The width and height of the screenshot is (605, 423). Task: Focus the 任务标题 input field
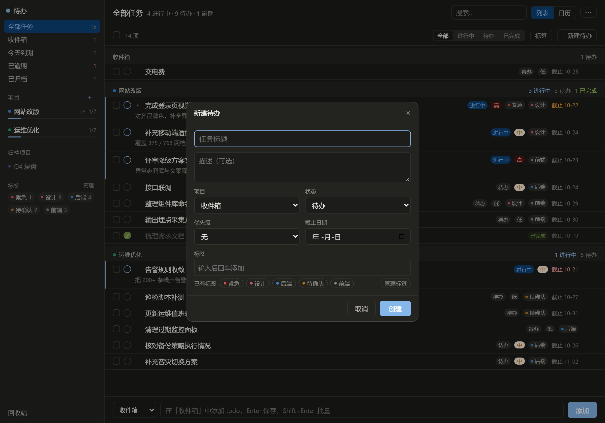[x=302, y=139]
